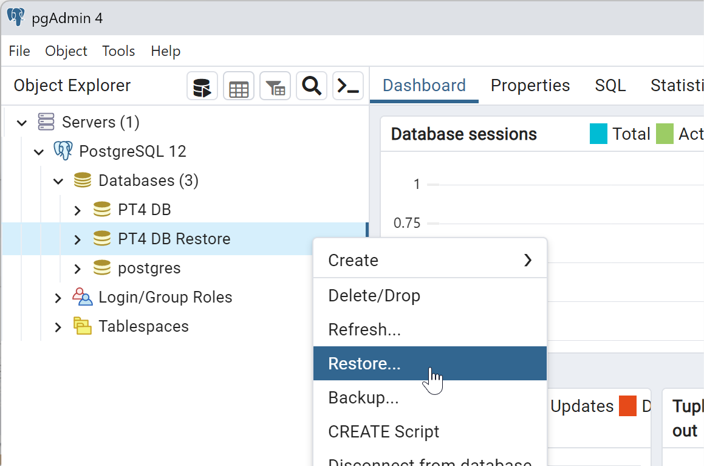Select the postgres label

149,268
